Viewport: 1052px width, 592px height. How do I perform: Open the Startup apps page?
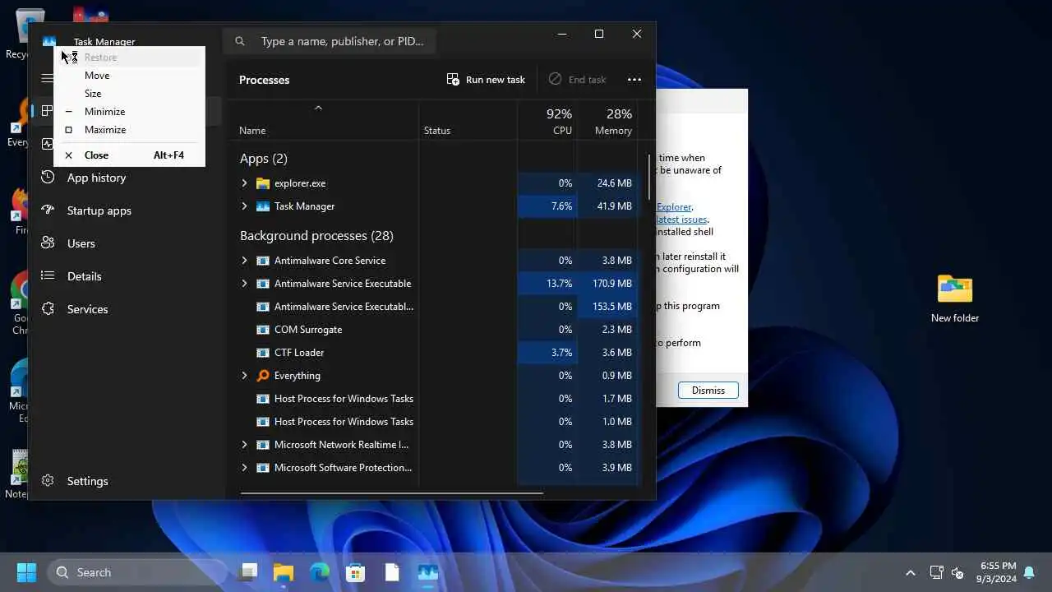[99, 210]
